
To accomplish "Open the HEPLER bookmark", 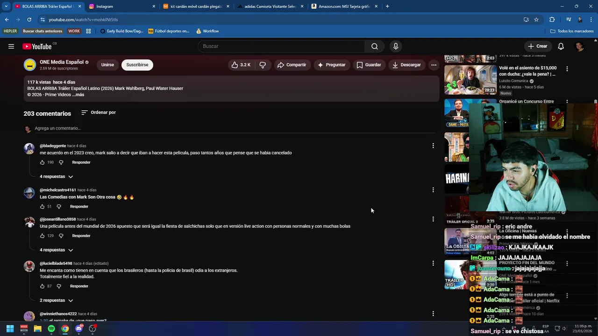I will (10, 31).
